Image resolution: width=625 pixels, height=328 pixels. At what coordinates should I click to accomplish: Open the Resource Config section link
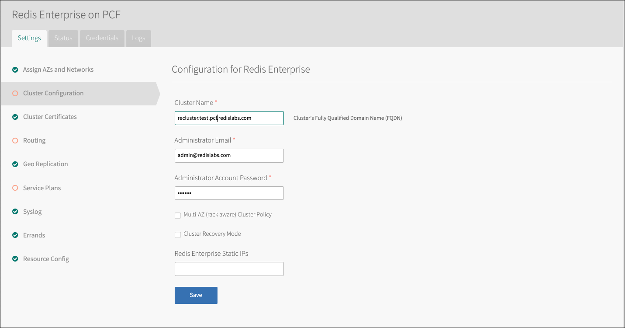click(46, 259)
